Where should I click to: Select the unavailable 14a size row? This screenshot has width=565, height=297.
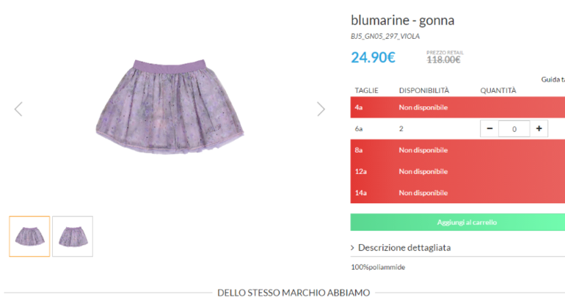[458, 193]
